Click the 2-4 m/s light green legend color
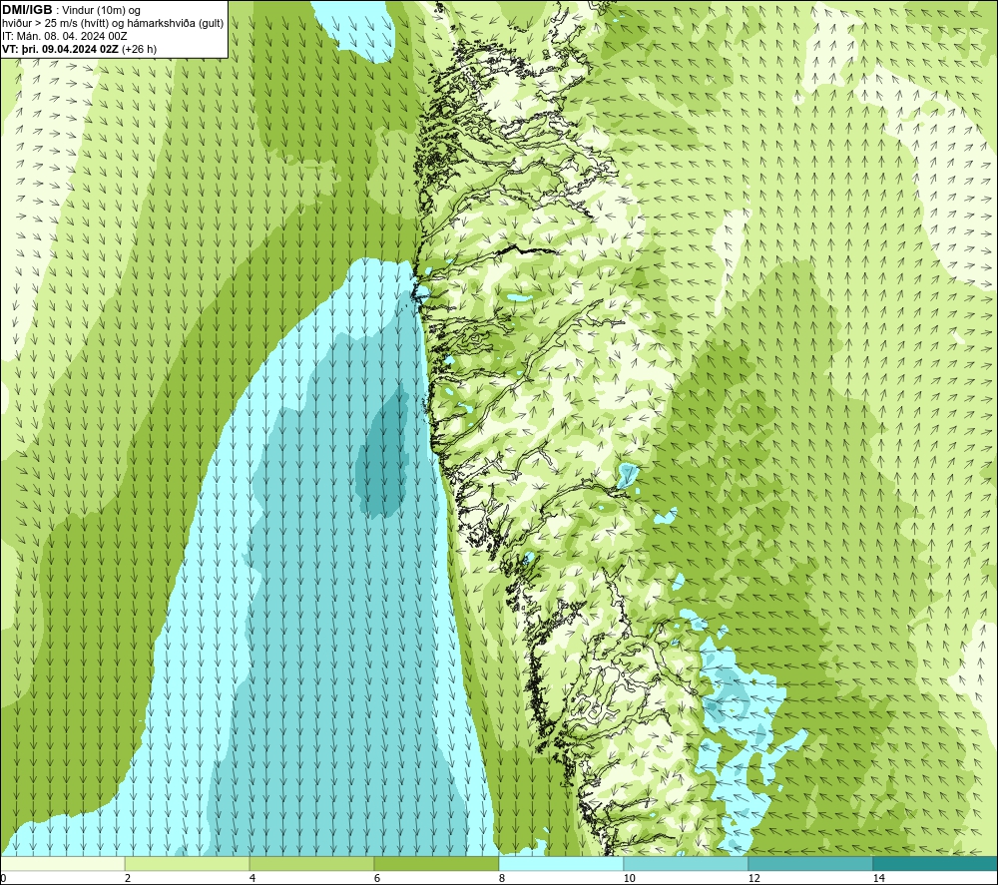Screen dimensions: 998x885 coord(188,864)
